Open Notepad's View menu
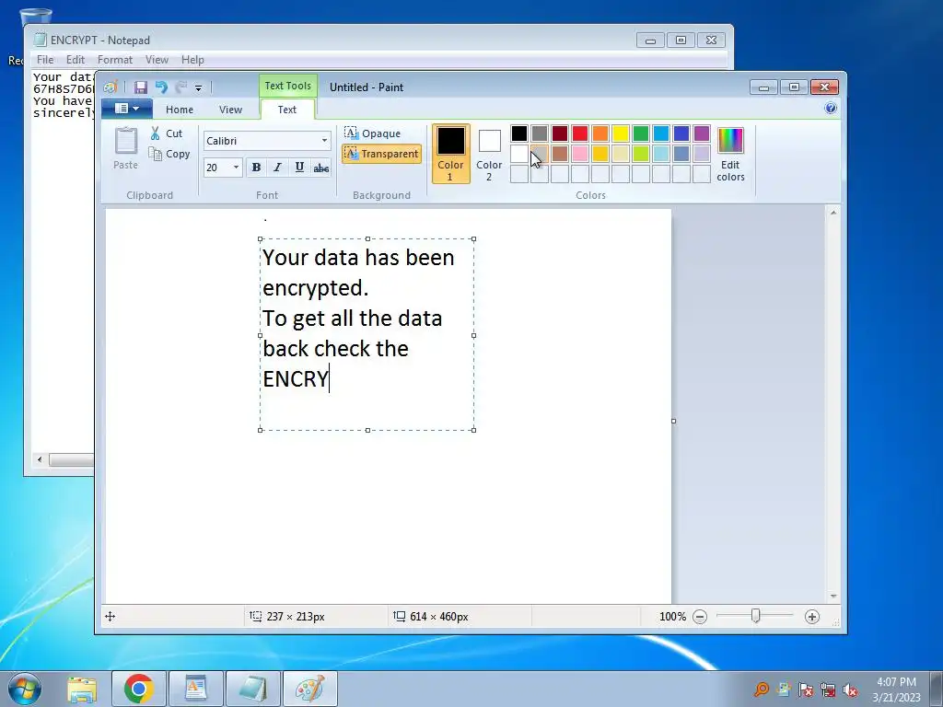 tap(157, 60)
